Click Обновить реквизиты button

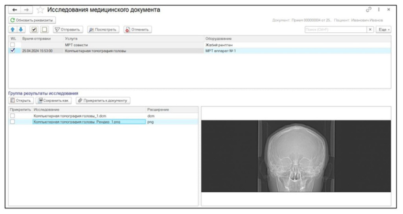click(32, 20)
